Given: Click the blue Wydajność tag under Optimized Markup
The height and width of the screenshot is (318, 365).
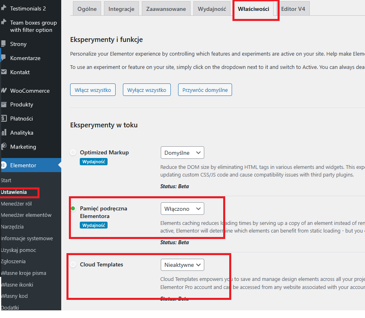Looking at the screenshot, I should (93, 162).
